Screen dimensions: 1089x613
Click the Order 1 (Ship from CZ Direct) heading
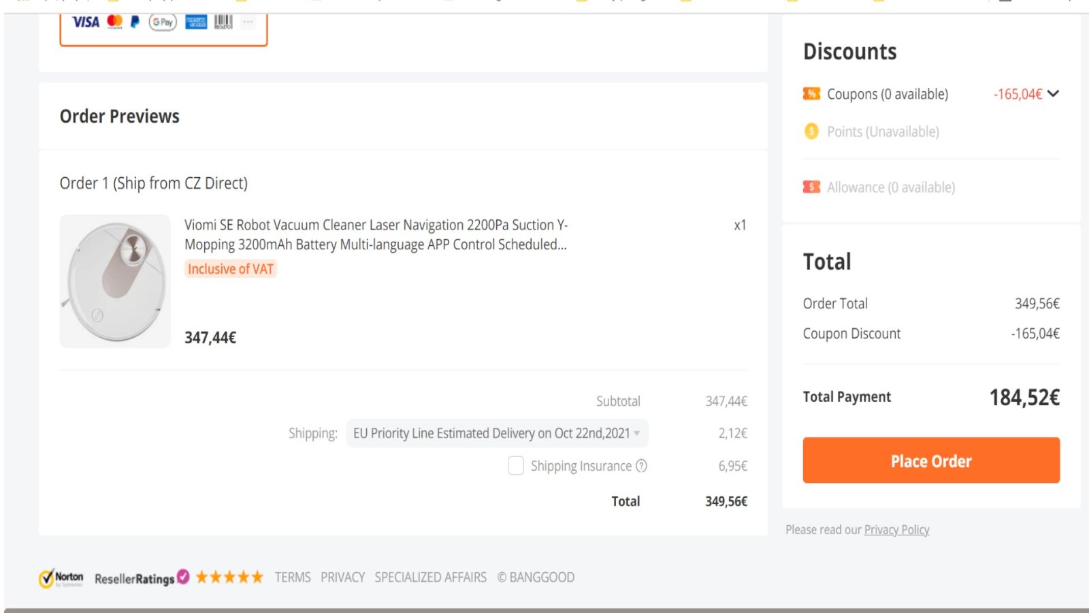click(x=154, y=183)
